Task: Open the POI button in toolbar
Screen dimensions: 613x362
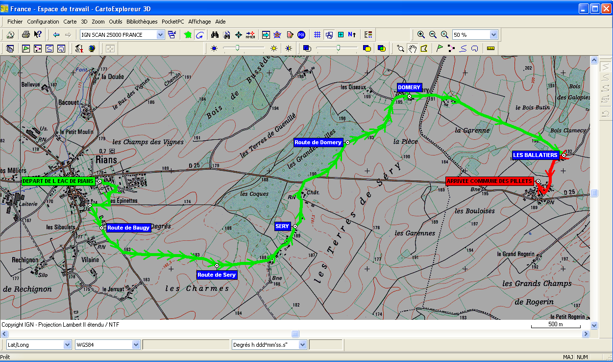Action: [x=301, y=35]
